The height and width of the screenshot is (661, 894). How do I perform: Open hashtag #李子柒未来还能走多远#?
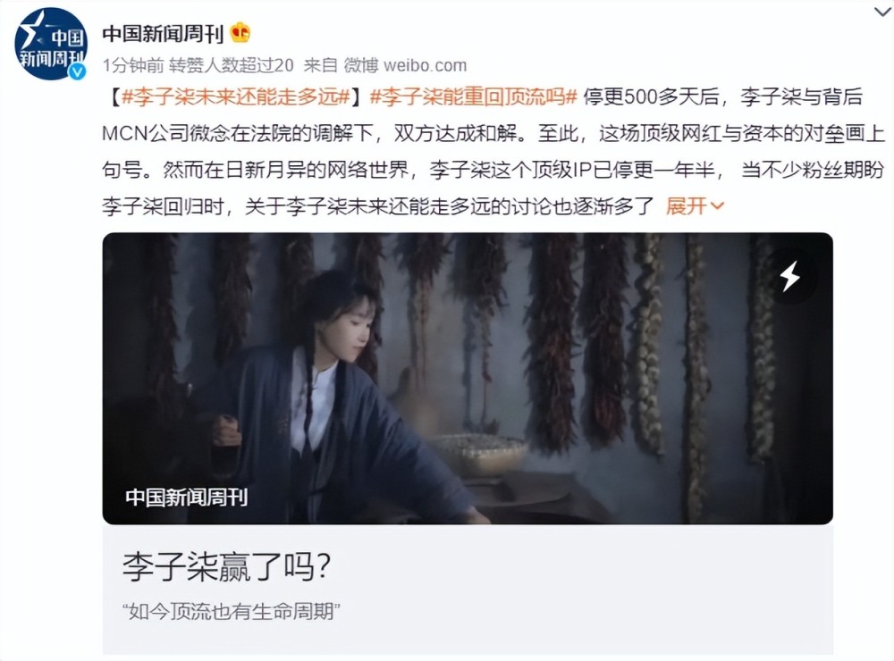click(235, 96)
